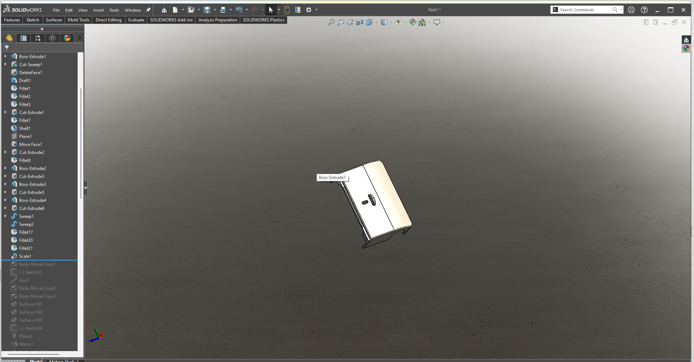Select Scale1 in the feature tree
This screenshot has height=362, width=694.
pyautogui.click(x=25, y=256)
